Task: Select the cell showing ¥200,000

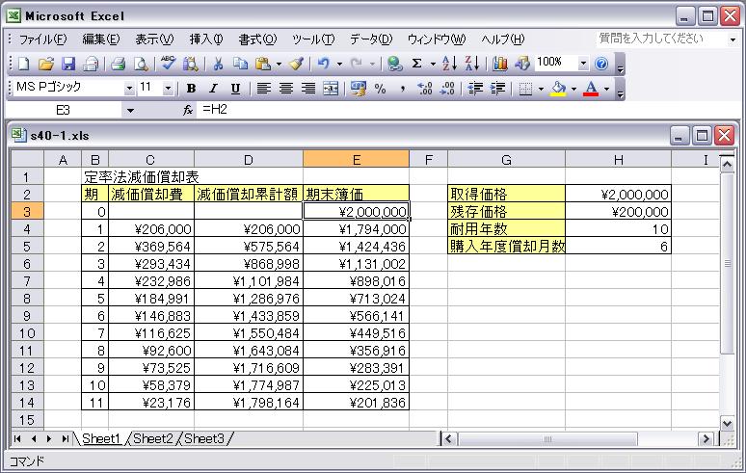Action: pyautogui.click(x=619, y=212)
